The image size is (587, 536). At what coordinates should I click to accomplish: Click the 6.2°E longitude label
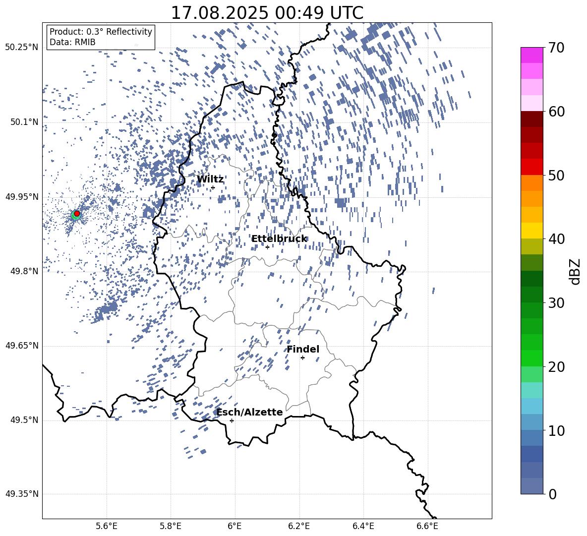pyautogui.click(x=299, y=526)
